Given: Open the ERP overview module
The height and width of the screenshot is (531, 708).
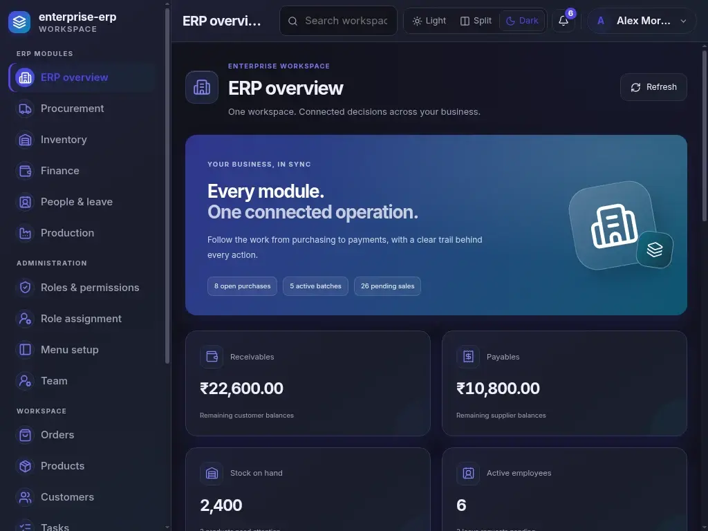Looking at the screenshot, I should click(x=82, y=77).
